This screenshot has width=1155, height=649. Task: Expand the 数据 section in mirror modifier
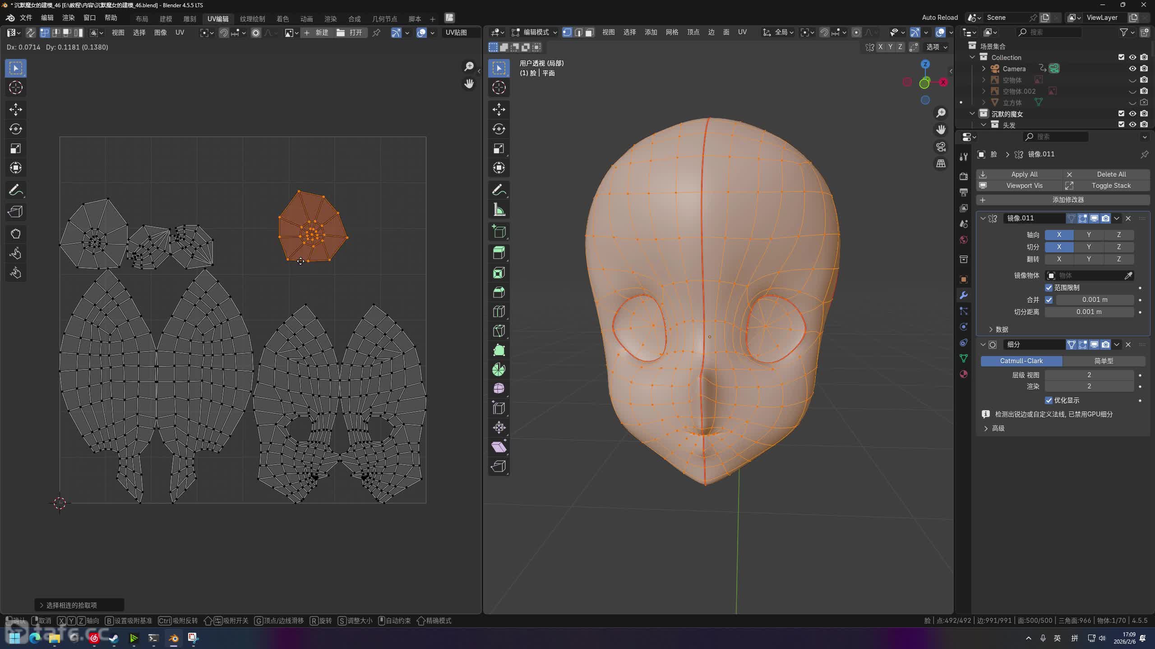point(998,329)
